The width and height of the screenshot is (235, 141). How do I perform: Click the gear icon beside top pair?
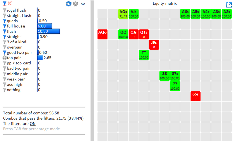pos(5,58)
